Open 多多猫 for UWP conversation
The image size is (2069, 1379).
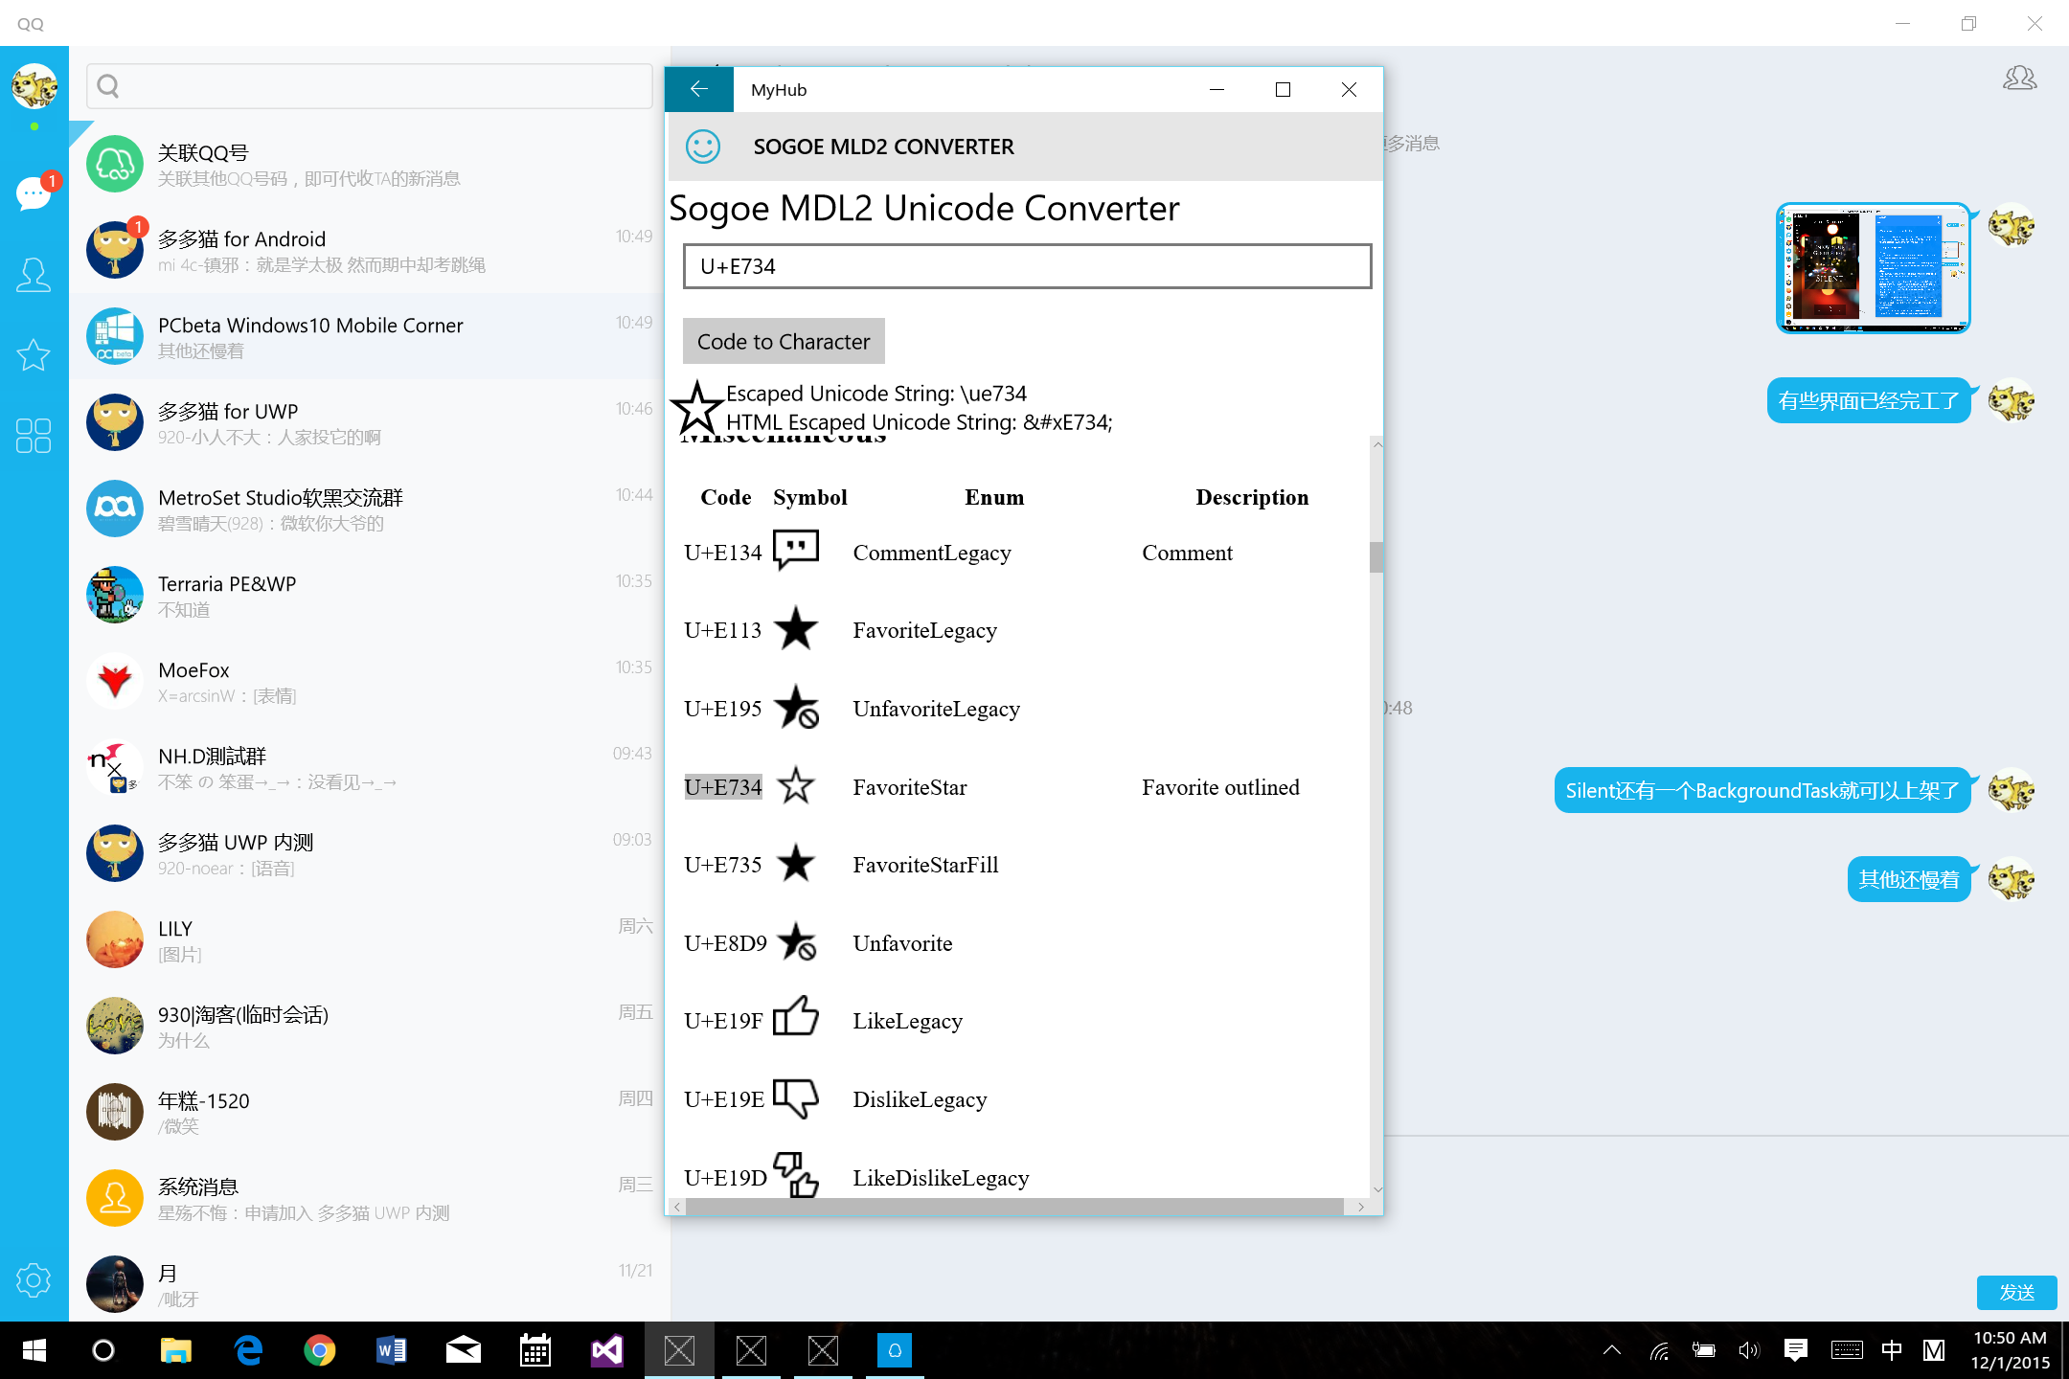[370, 422]
